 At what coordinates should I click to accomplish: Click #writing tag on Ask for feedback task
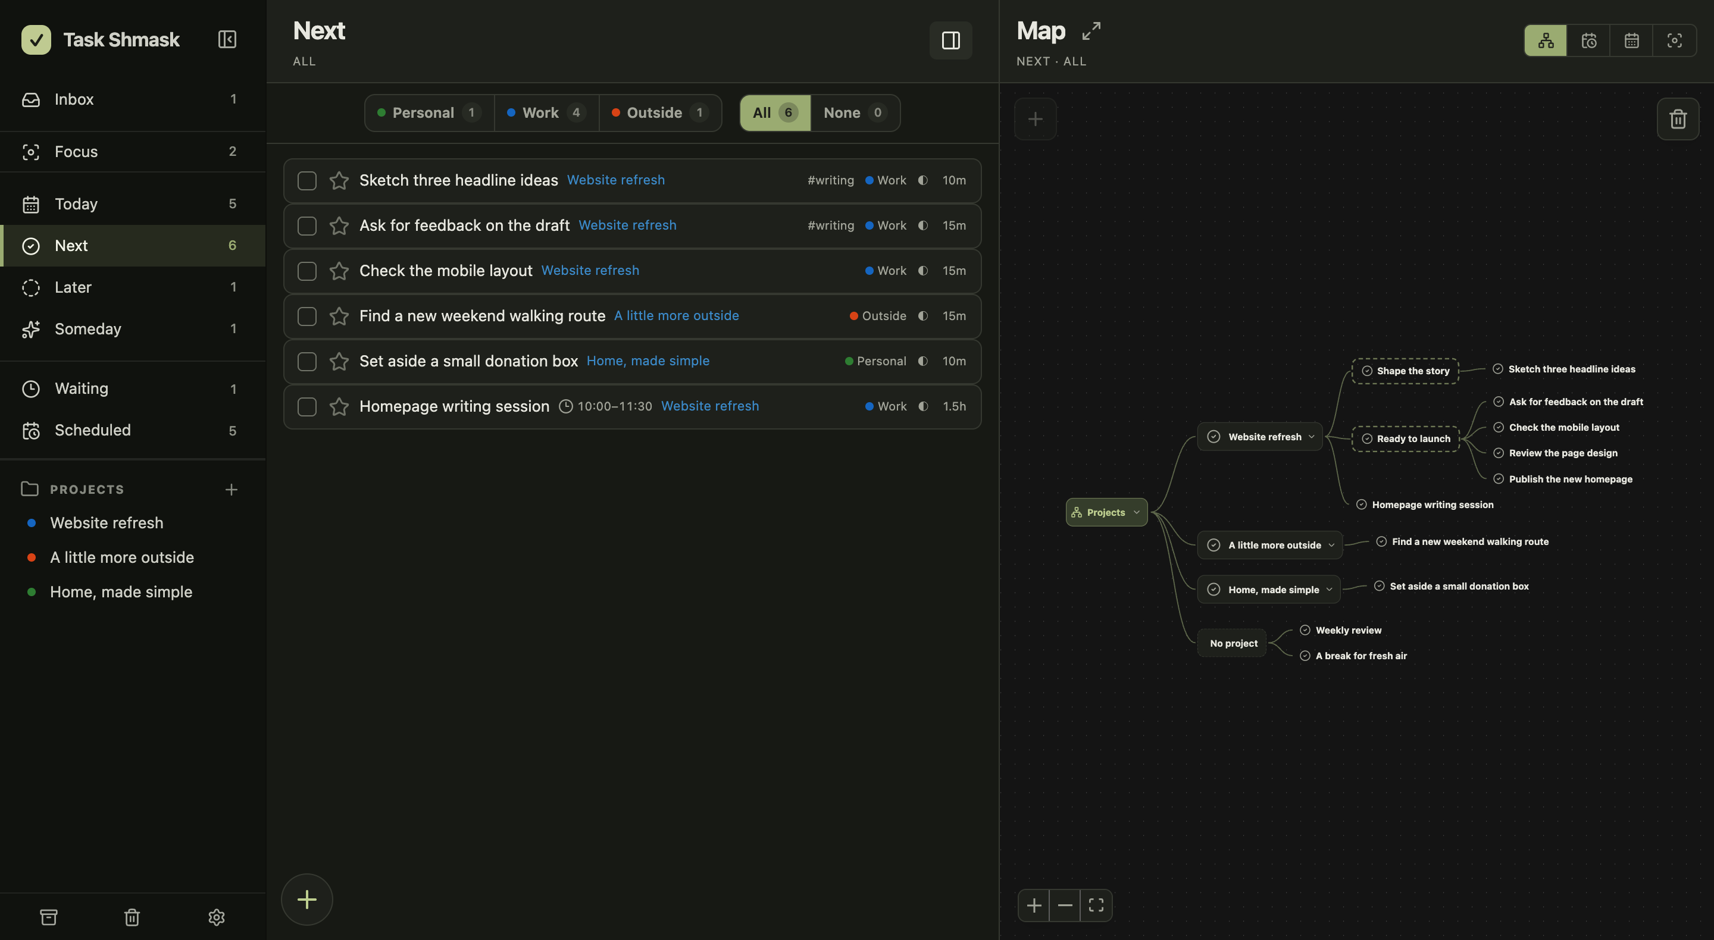831,225
